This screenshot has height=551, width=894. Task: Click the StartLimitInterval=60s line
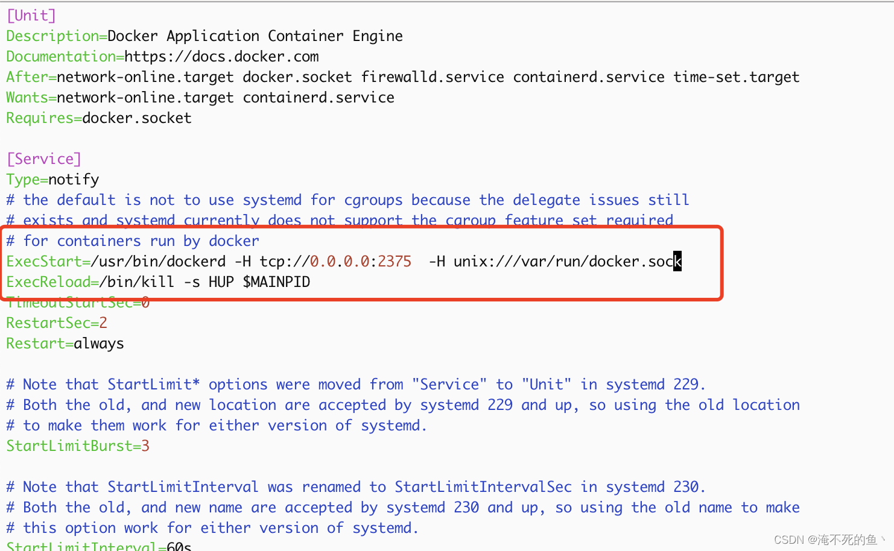click(x=99, y=546)
